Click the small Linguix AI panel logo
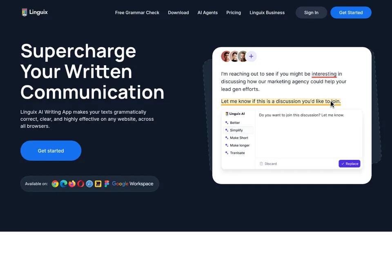The height and width of the screenshot is (261, 392). pos(227,114)
